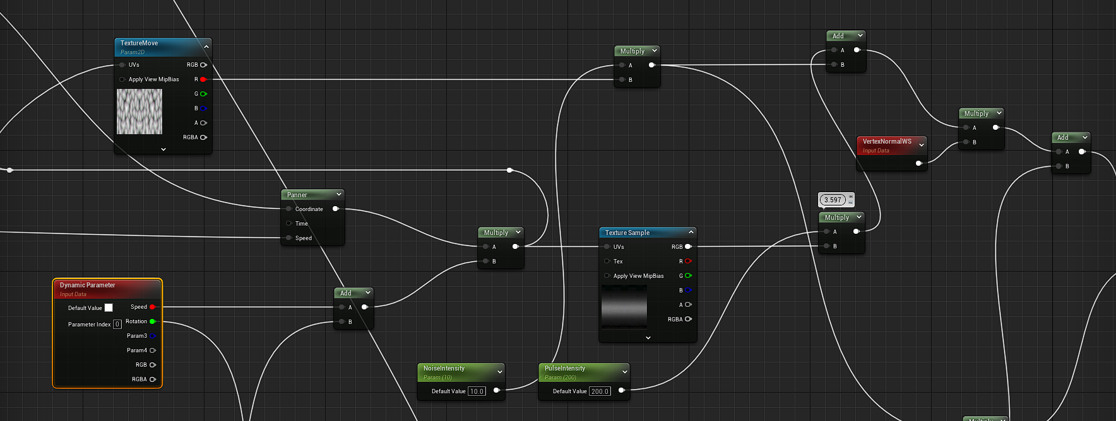Select the NoiseIntensity node title
Image resolution: width=1116 pixels, height=421 pixels.
[444, 368]
